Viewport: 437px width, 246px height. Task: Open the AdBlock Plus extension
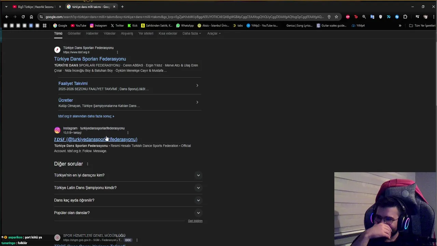point(348,17)
